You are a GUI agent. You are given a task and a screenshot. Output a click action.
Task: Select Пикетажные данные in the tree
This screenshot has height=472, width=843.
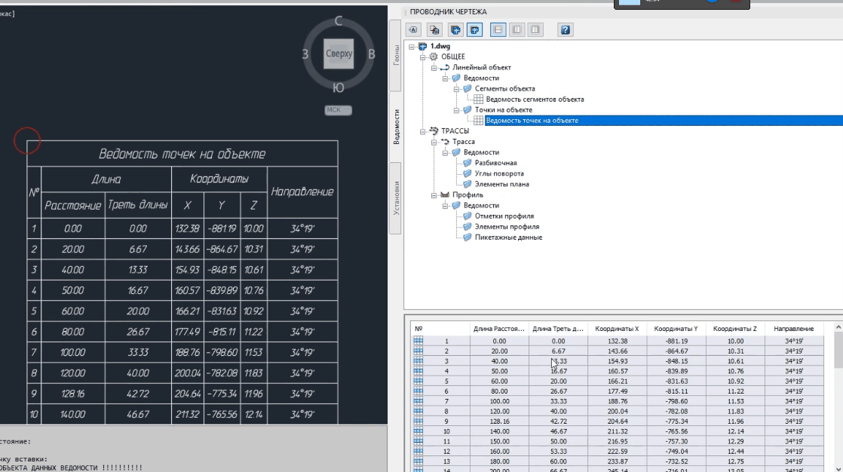507,237
